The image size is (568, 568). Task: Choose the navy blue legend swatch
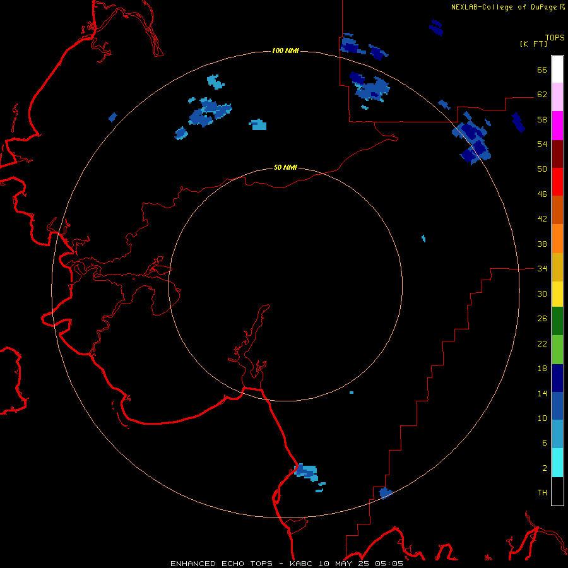(x=557, y=378)
